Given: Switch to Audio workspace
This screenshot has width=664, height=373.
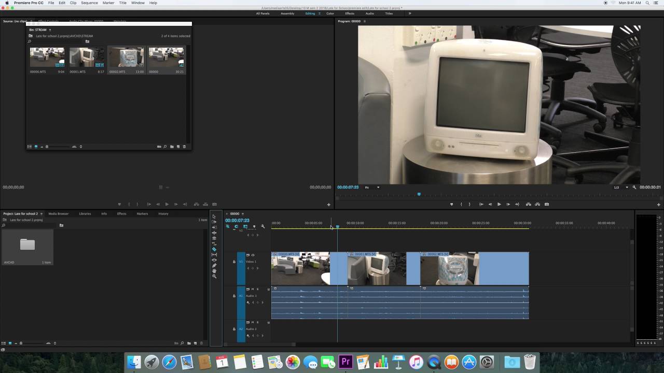Looking at the screenshot, I should [370, 13].
